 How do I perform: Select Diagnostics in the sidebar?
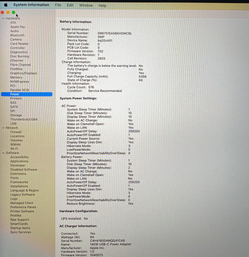click(x=19, y=52)
